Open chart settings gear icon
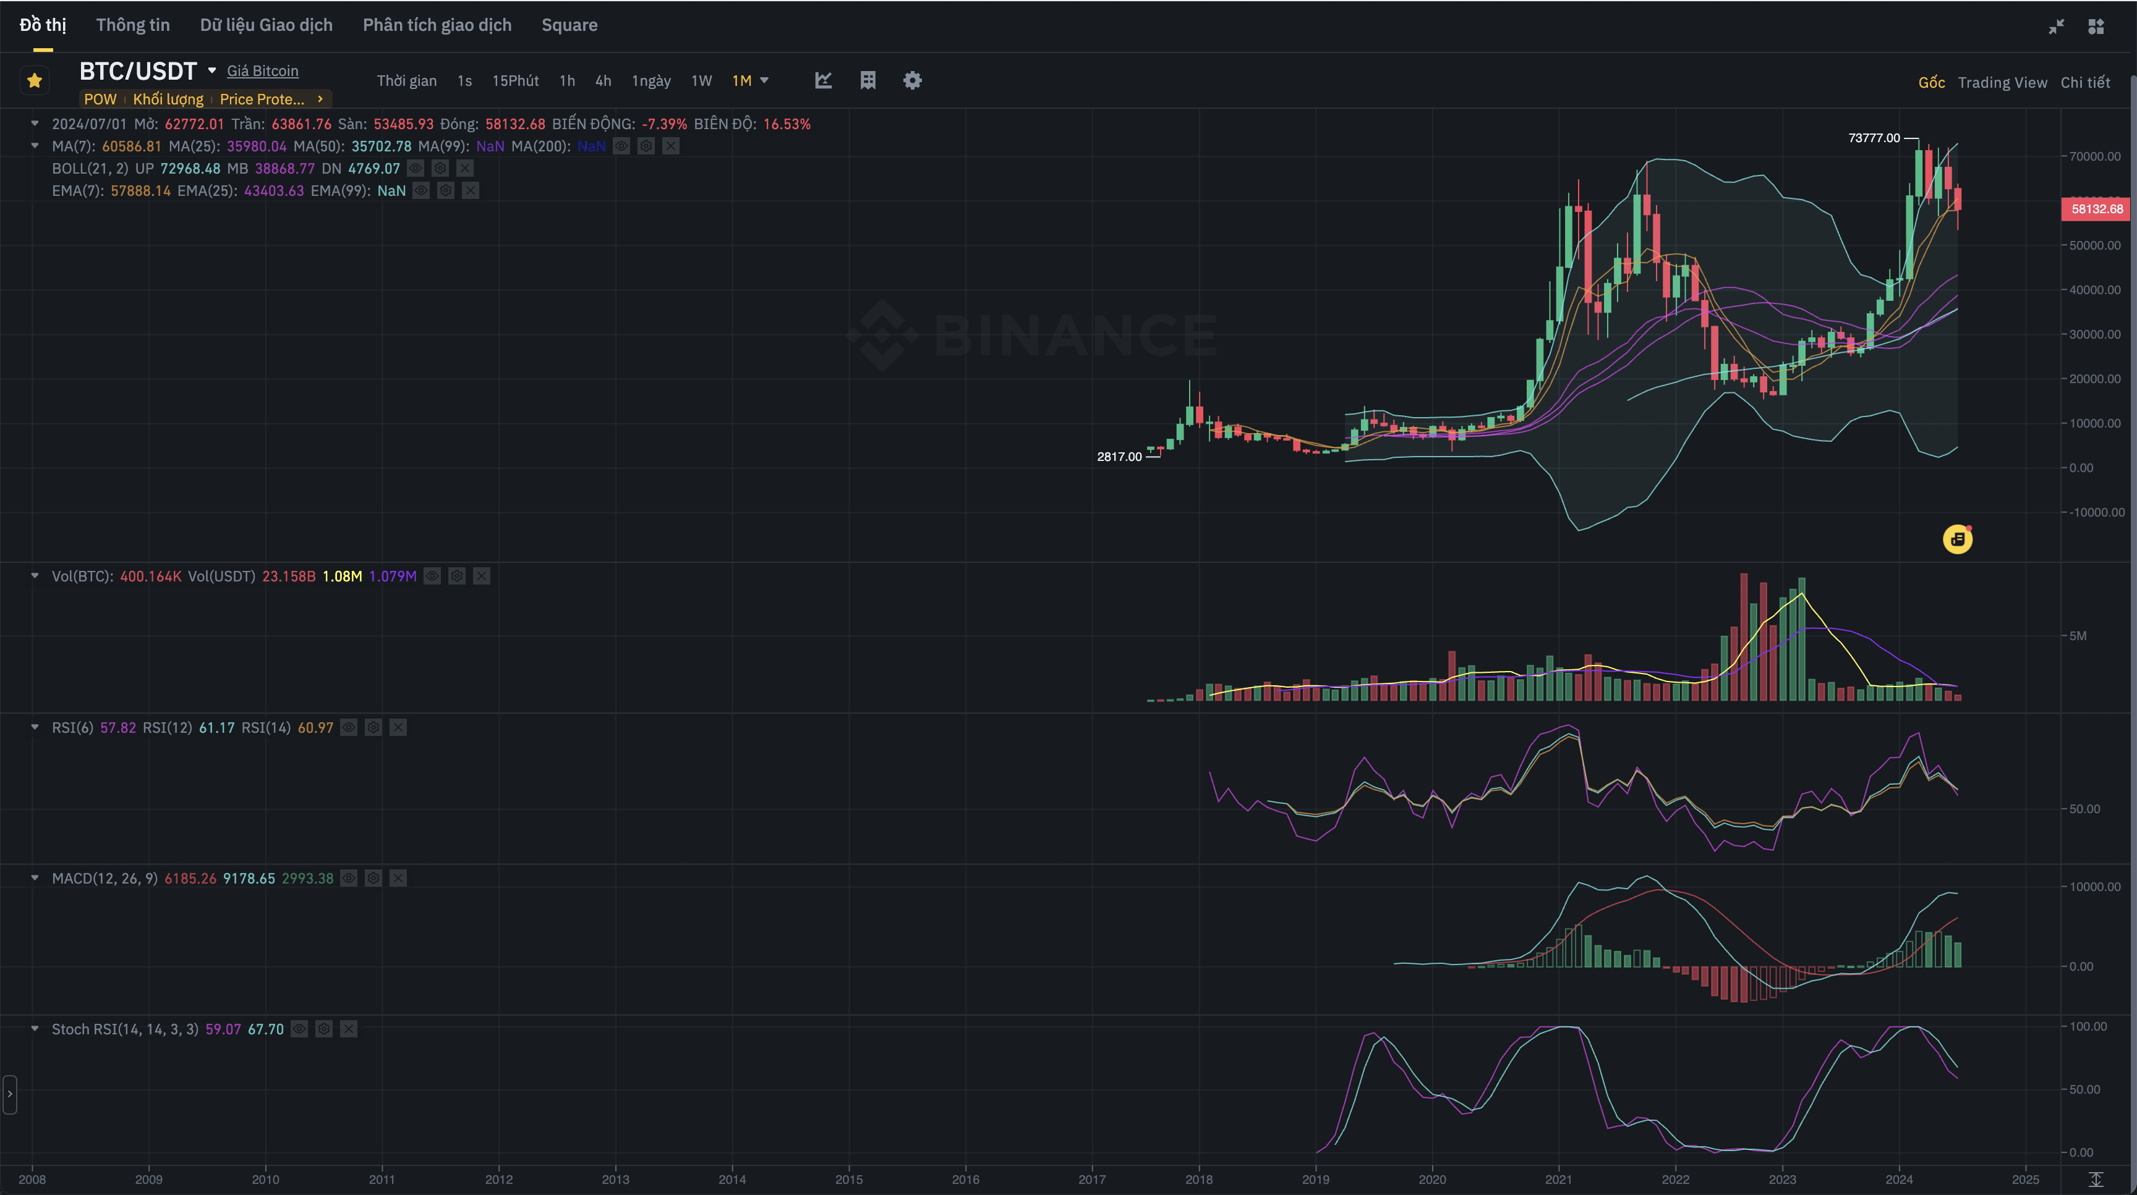The width and height of the screenshot is (2137, 1195). coord(911,80)
